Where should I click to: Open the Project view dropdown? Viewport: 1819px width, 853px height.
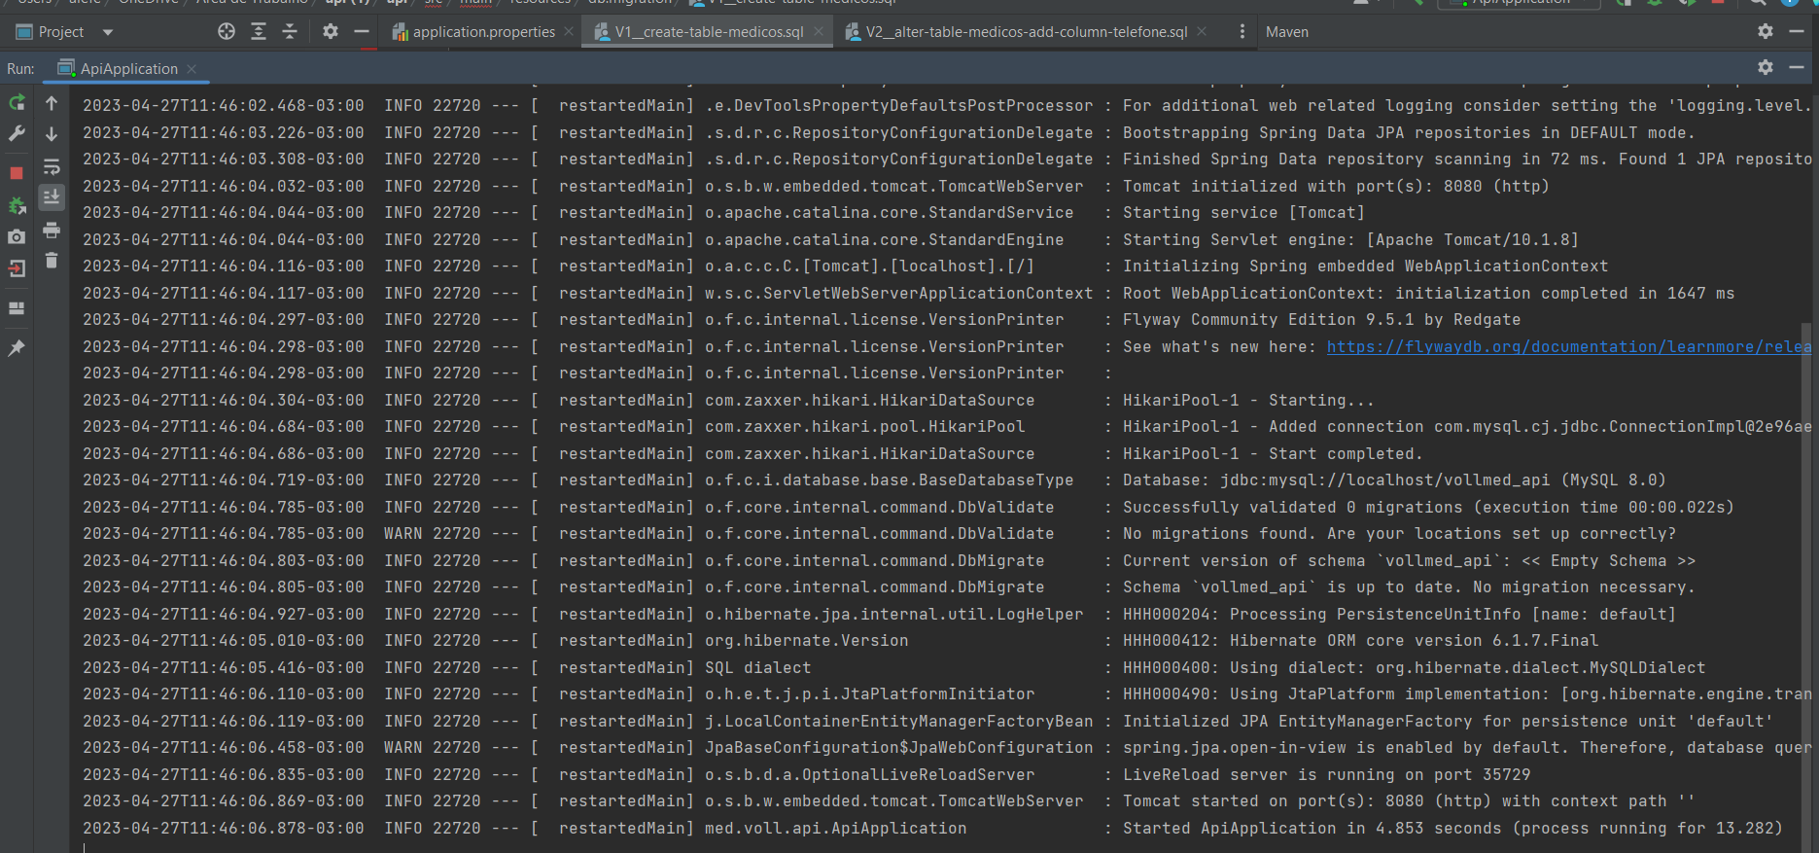coord(108,32)
